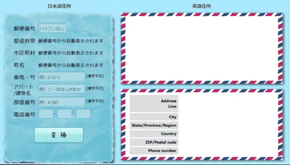The width and height of the screenshot is (290, 165).
Task: Click 郵便番号から自動表示されます next to 町名
Action: pyautogui.click(x=71, y=65)
